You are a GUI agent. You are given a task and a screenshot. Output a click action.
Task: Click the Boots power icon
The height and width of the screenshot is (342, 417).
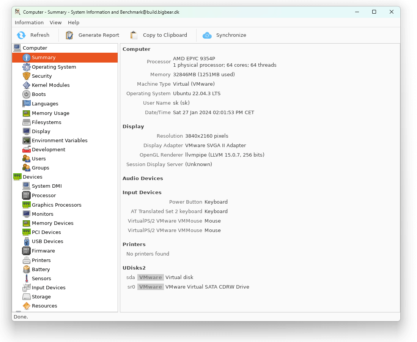26,94
